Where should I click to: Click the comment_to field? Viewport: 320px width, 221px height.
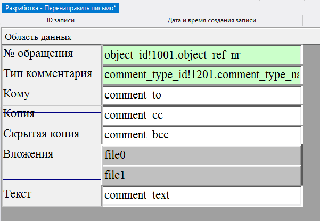[x=202, y=95]
